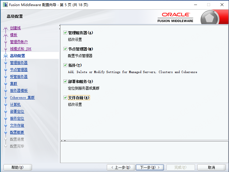Uncheck the 管理服务器(A) checkbox
The width and height of the screenshot is (229, 172).
click(65, 32)
